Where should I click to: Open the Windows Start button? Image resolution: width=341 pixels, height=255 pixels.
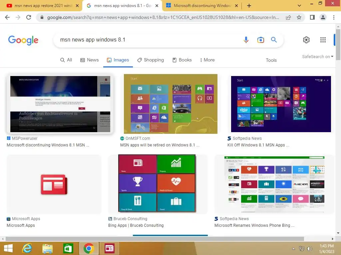point(8,248)
